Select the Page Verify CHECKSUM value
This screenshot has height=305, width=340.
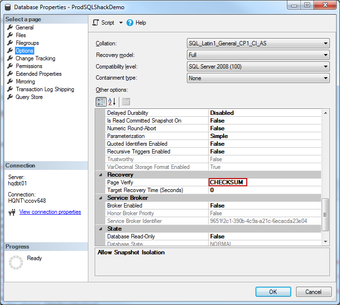point(227,182)
